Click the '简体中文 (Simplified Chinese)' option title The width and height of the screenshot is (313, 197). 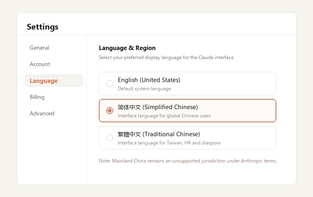pos(158,107)
